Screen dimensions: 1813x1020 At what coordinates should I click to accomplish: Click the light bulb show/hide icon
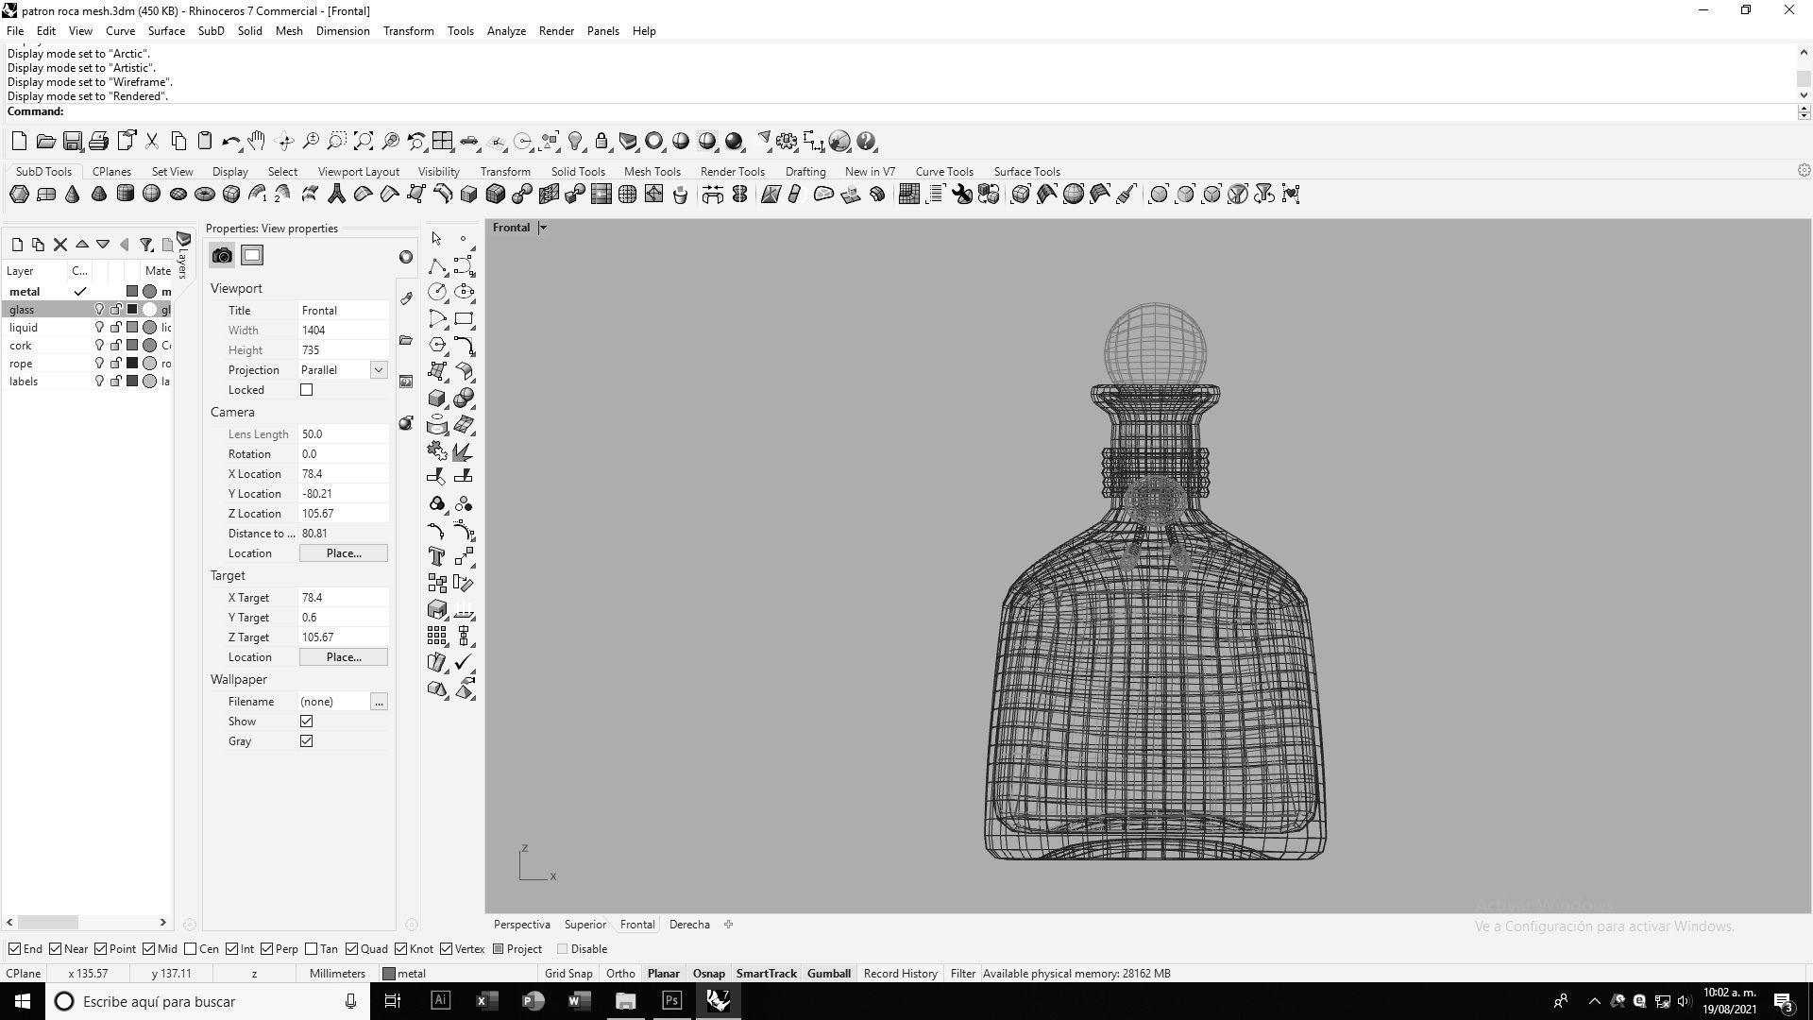(x=574, y=142)
